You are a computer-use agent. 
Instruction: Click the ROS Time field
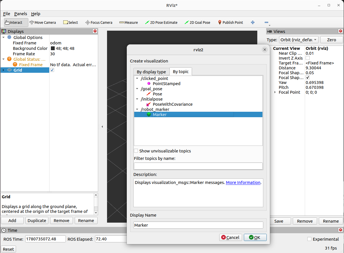coord(46,239)
